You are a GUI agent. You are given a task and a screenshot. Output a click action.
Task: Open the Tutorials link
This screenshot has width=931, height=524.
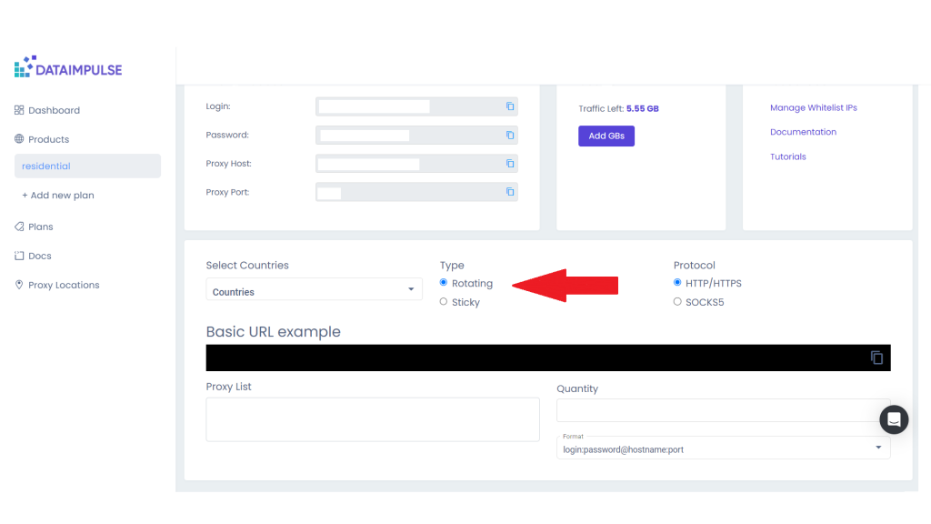point(788,156)
